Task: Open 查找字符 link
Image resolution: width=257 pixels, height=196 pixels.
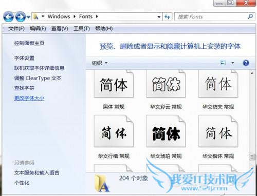Action: click(x=24, y=88)
